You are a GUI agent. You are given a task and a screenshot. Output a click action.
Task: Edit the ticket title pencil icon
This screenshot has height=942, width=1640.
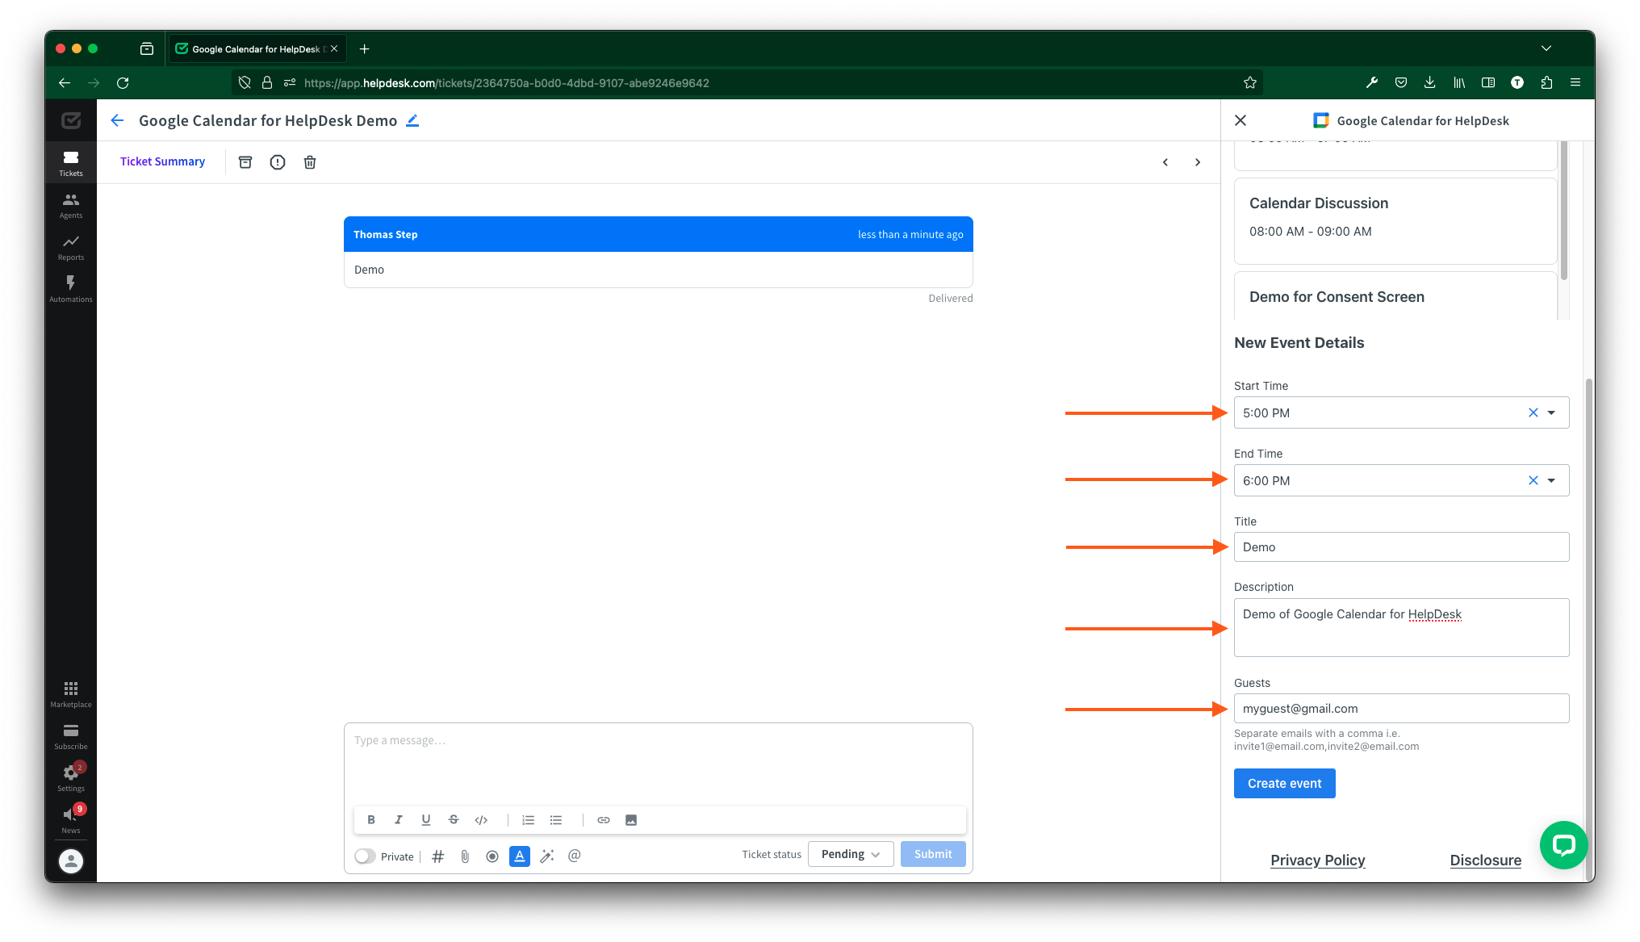[412, 120]
